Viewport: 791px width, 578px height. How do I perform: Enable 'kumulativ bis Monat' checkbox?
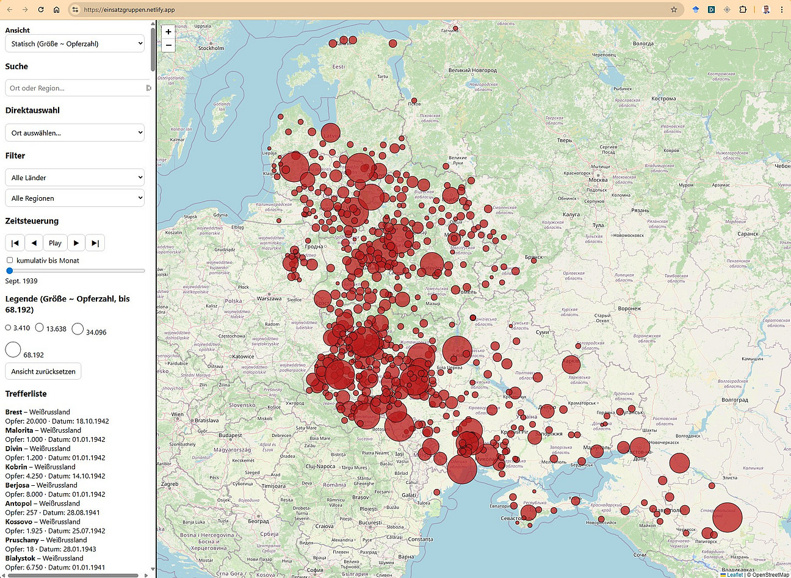click(10, 260)
